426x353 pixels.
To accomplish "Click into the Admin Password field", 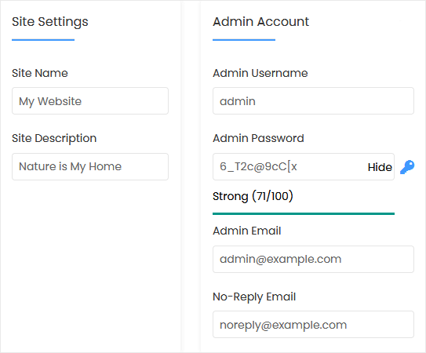I will [x=289, y=166].
